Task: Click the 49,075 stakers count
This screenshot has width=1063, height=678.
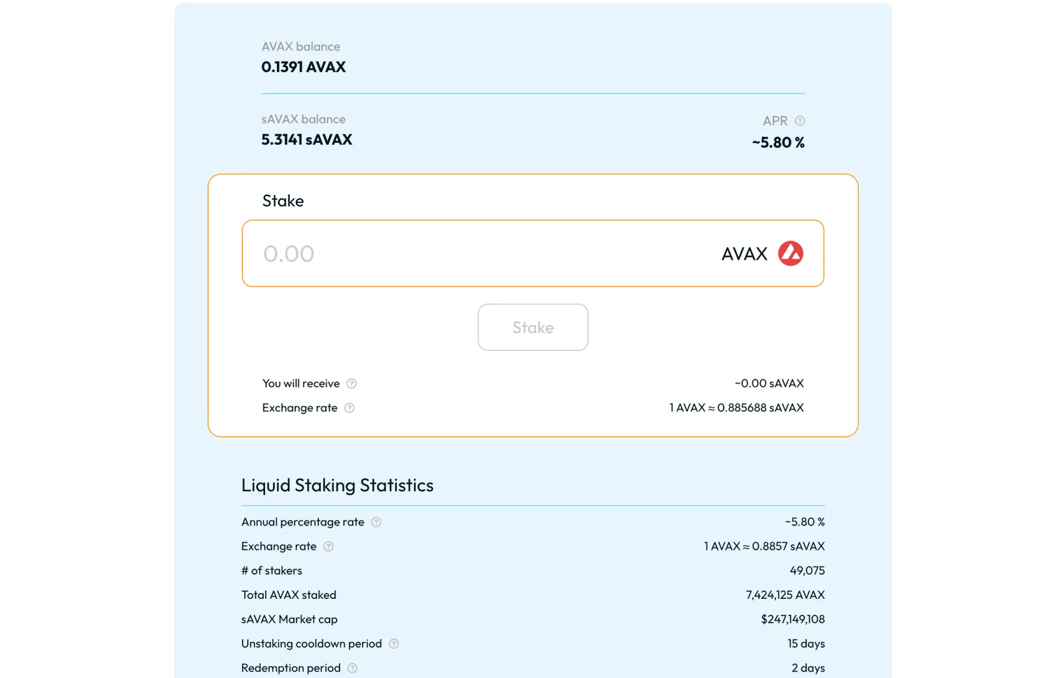Action: pos(807,570)
